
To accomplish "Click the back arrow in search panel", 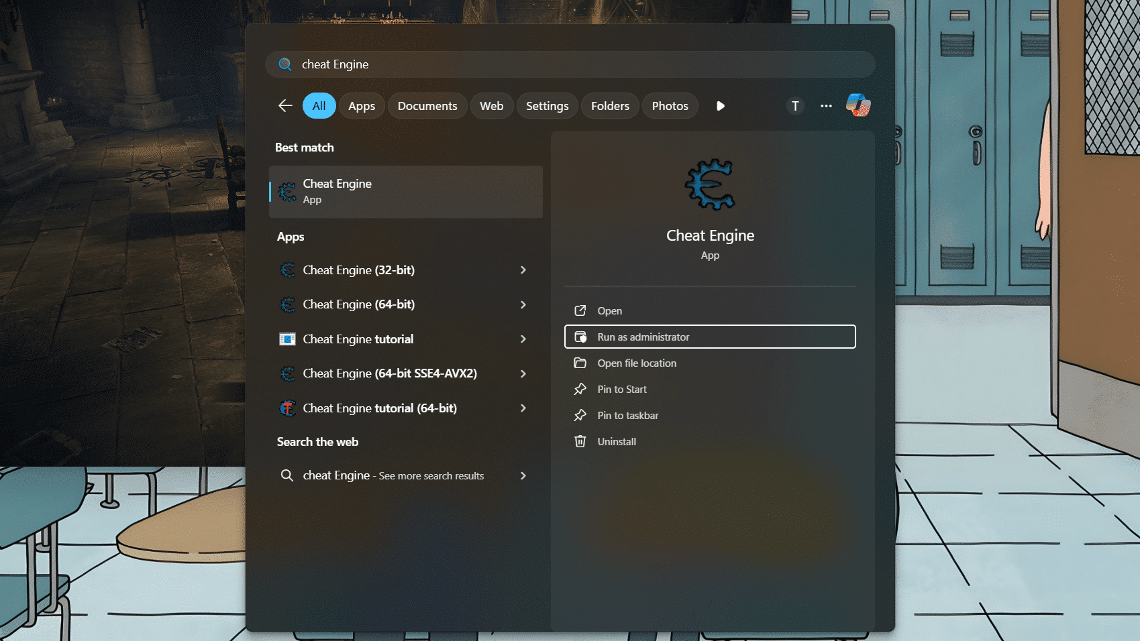I will [x=285, y=106].
